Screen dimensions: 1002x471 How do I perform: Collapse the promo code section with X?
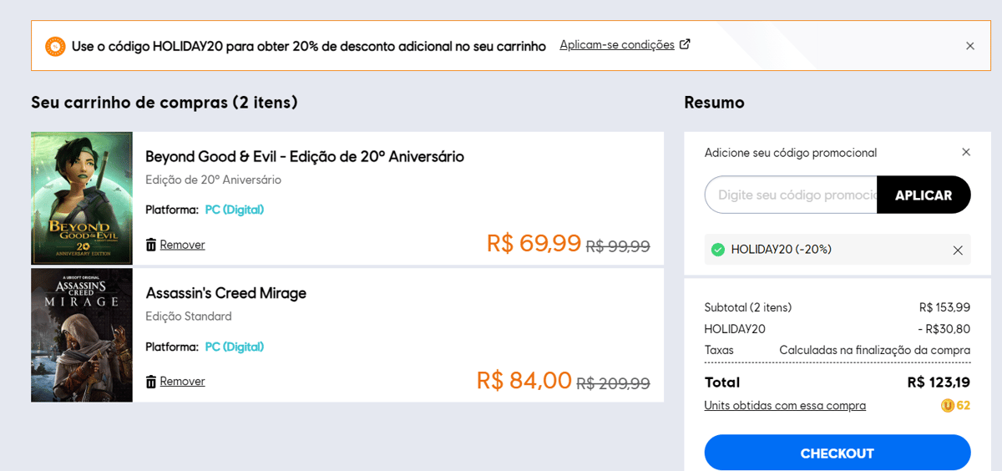pos(966,152)
